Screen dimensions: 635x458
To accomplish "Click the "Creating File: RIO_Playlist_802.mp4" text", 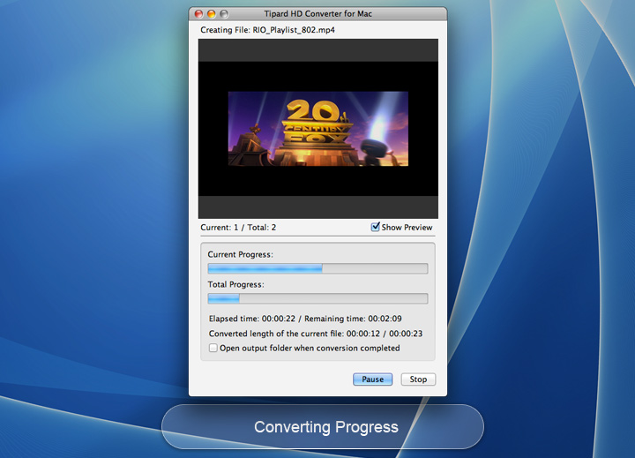I will [x=268, y=30].
